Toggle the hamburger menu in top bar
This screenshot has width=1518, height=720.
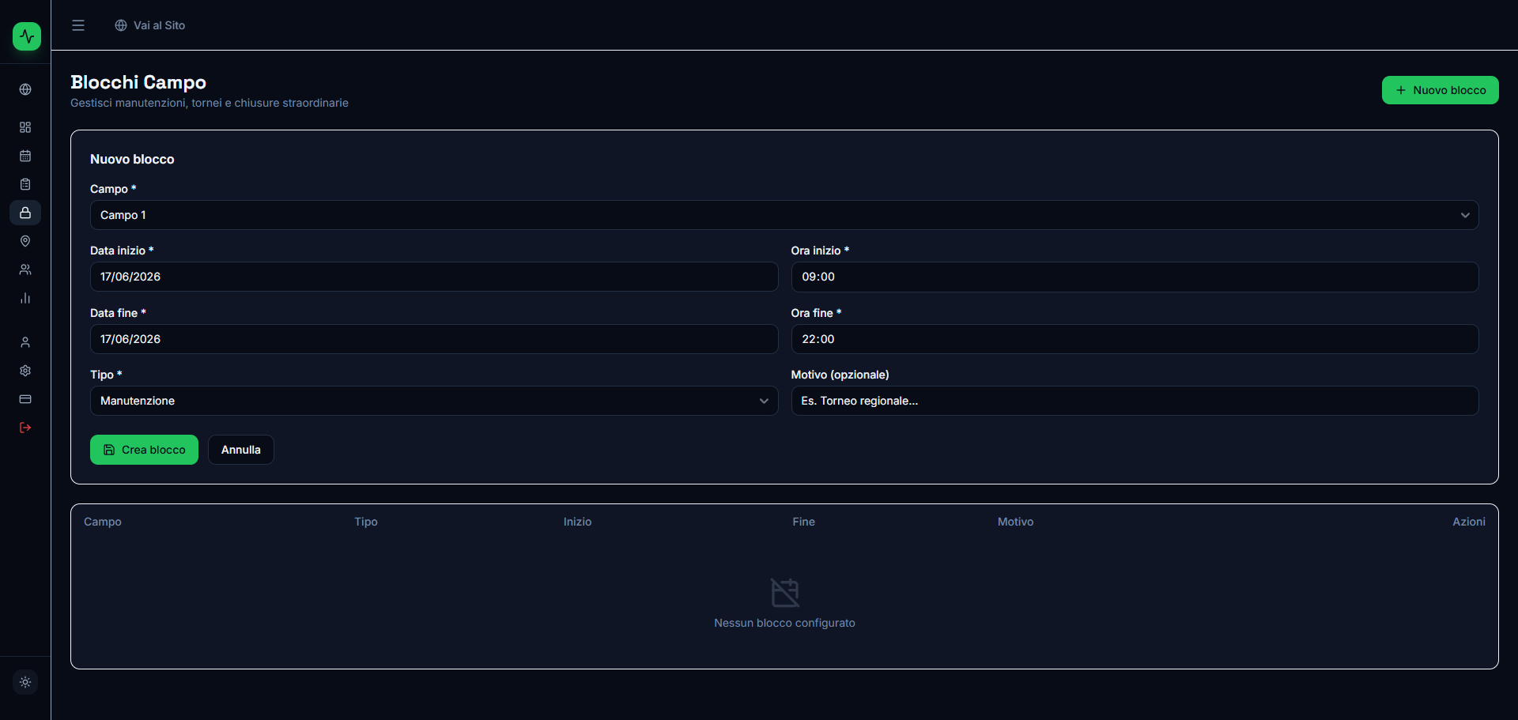78,25
